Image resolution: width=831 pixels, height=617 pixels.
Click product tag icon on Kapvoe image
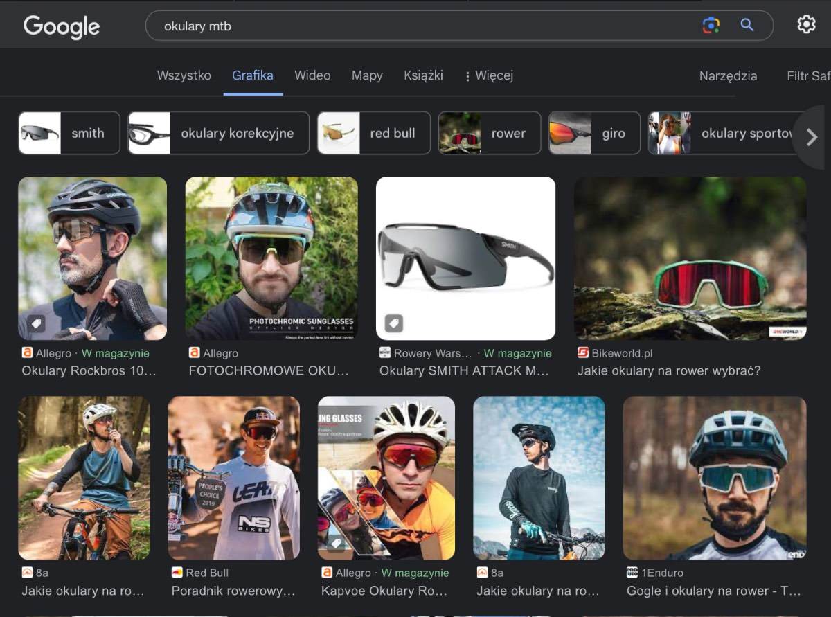tap(335, 543)
